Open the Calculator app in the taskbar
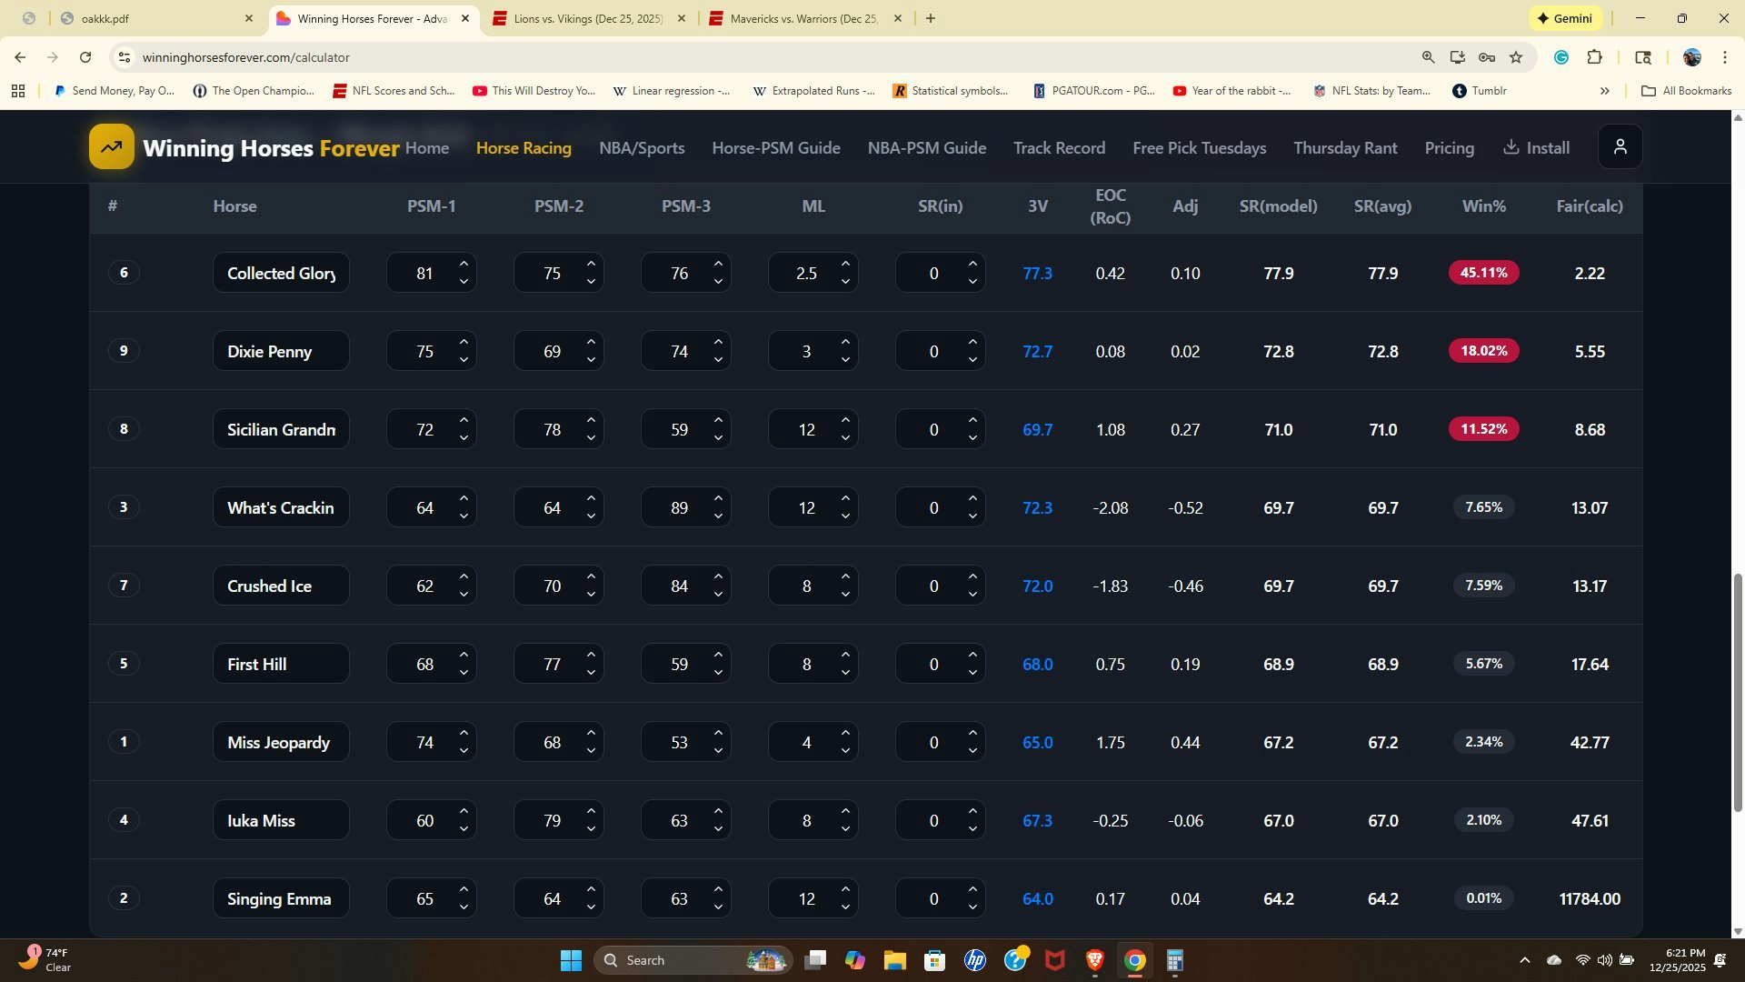The height and width of the screenshot is (982, 1745). [x=1174, y=960]
